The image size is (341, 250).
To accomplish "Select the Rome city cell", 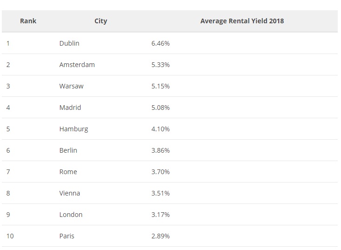I will pyautogui.click(x=68, y=172).
